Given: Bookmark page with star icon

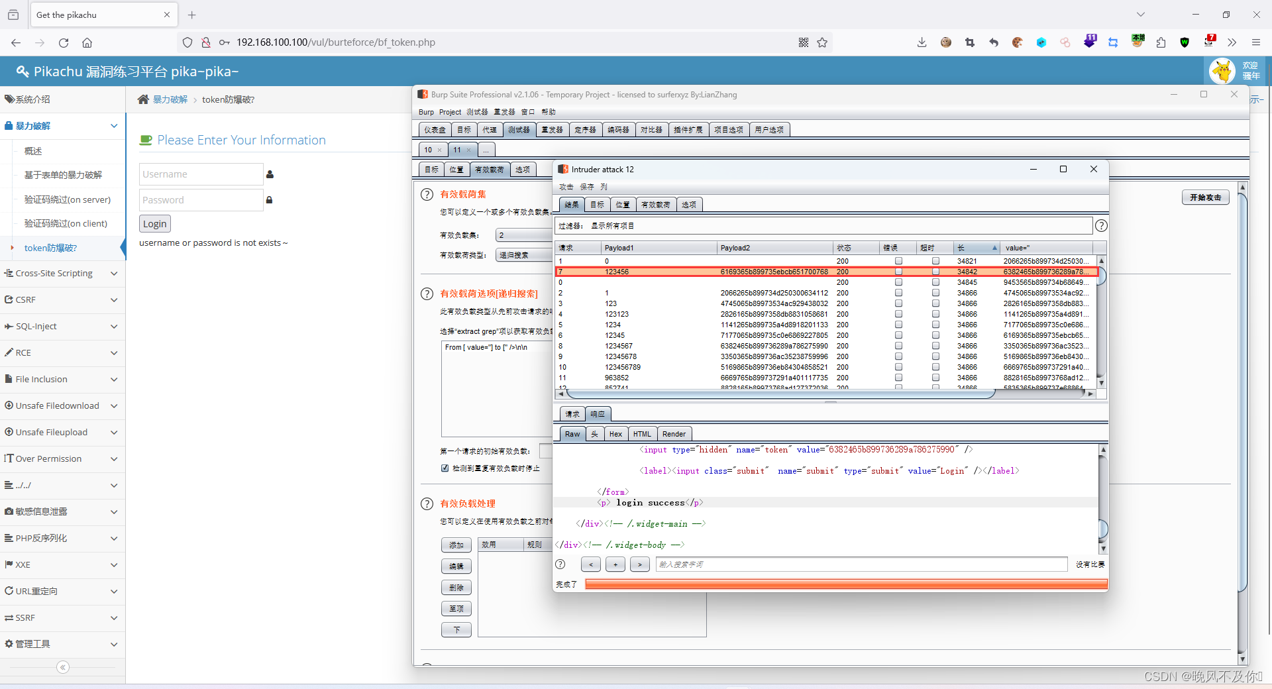Looking at the screenshot, I should [x=822, y=42].
